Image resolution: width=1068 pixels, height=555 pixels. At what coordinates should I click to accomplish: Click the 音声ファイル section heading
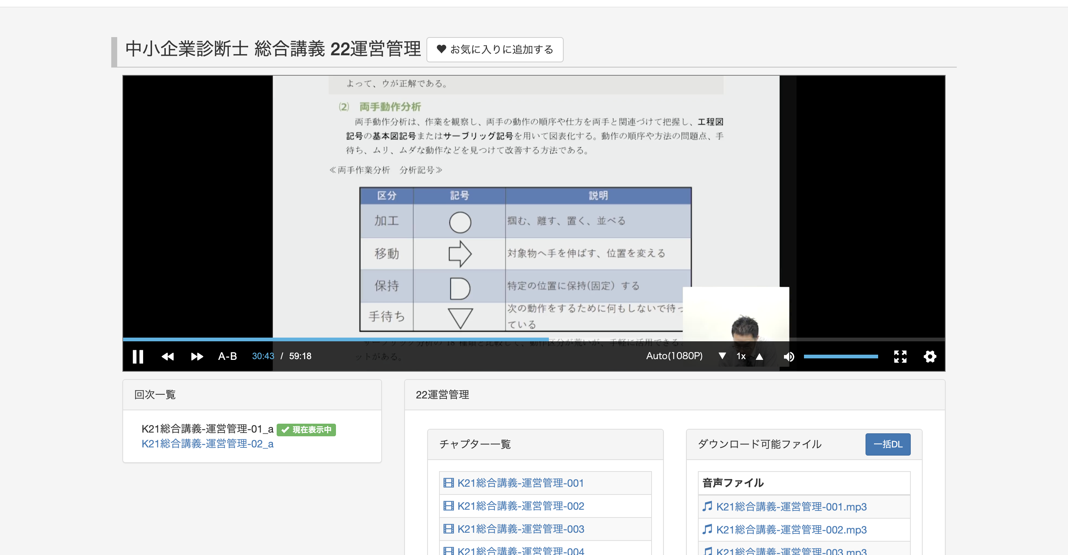click(733, 483)
